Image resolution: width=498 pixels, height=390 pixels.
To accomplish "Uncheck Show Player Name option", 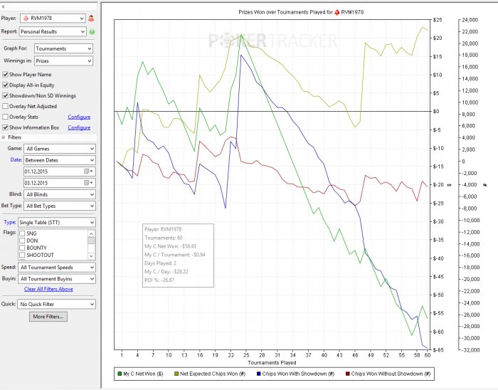I will tap(6, 74).
